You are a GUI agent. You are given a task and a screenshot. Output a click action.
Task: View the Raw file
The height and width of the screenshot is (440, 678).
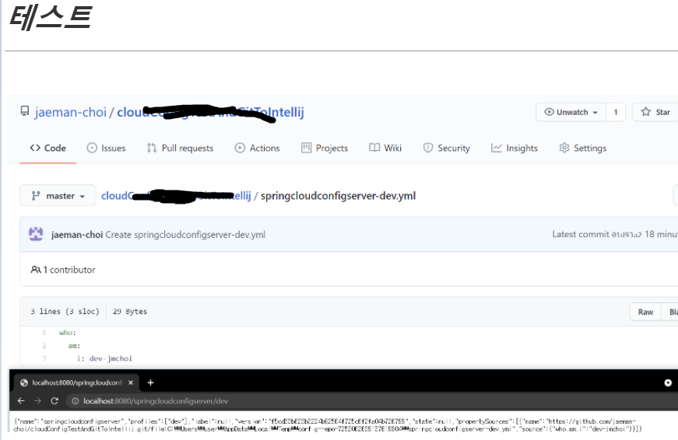(x=645, y=312)
